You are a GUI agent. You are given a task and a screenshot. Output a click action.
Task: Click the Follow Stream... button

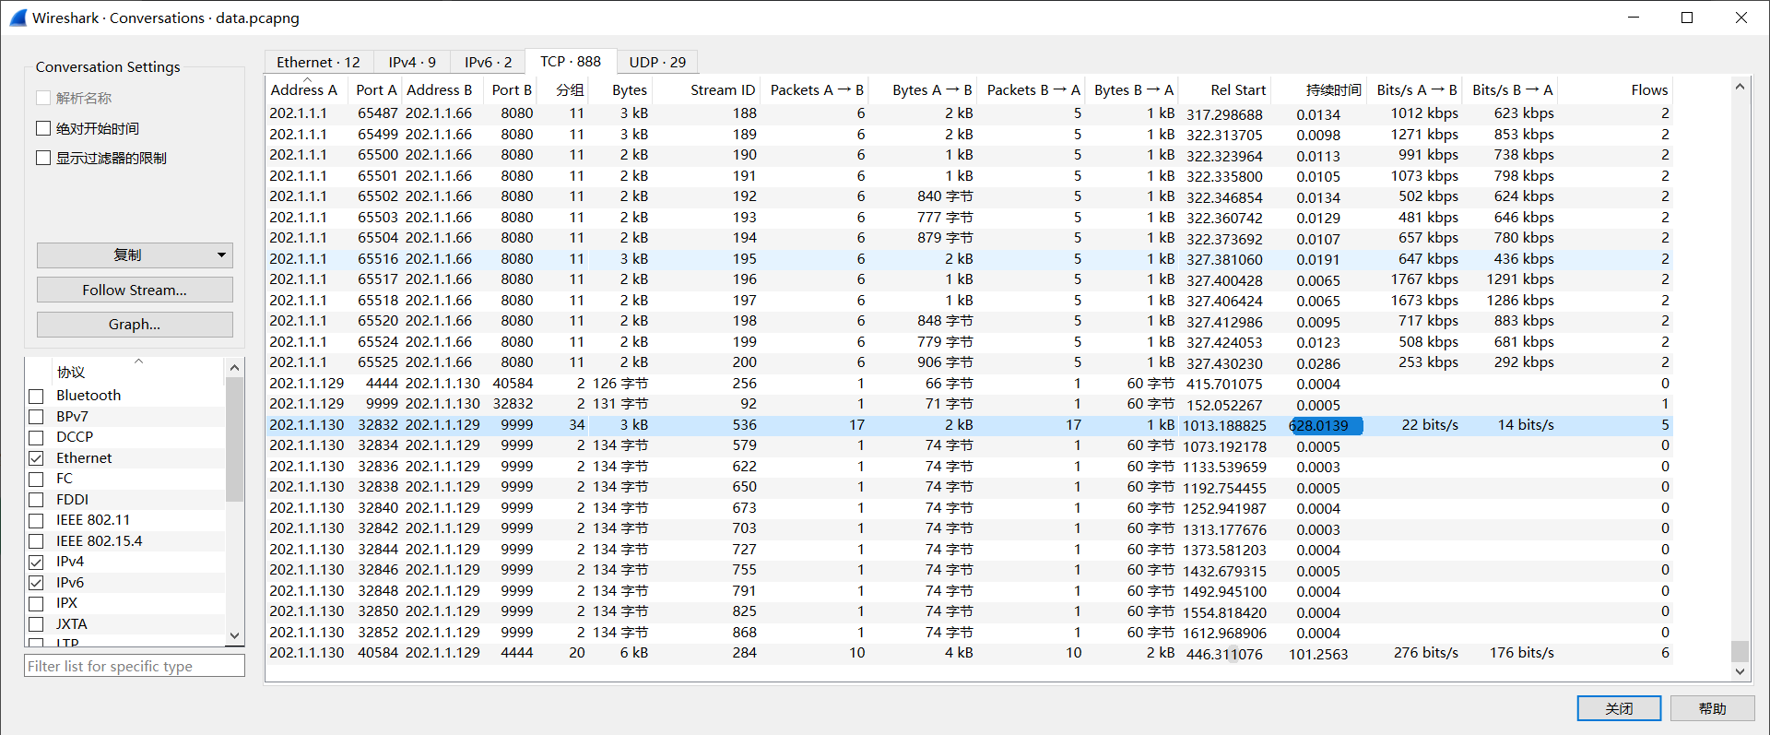click(135, 290)
